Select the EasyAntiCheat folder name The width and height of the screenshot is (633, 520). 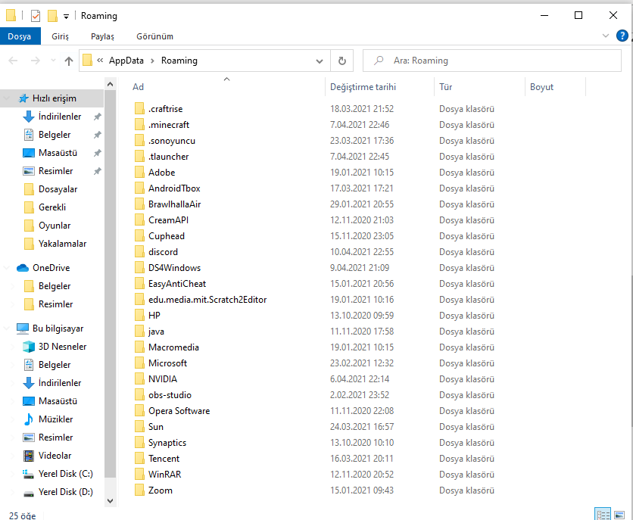tap(177, 284)
